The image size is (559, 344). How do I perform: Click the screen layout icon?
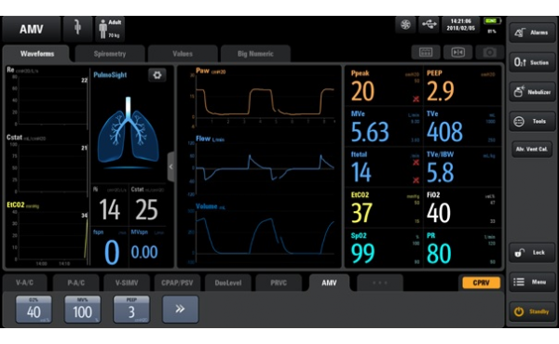(x=426, y=53)
